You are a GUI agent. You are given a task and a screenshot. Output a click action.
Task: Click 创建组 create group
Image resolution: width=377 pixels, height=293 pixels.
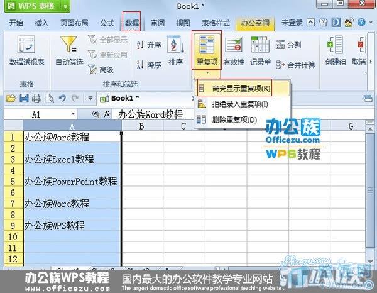click(336, 50)
